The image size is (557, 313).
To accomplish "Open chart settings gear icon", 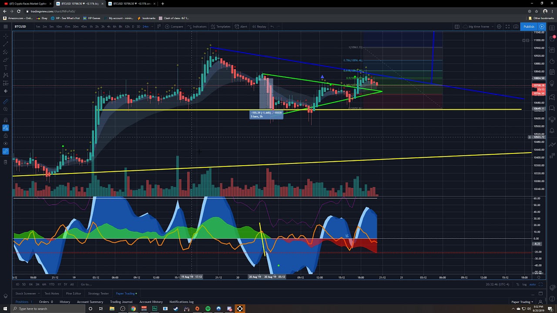I will coord(499,27).
